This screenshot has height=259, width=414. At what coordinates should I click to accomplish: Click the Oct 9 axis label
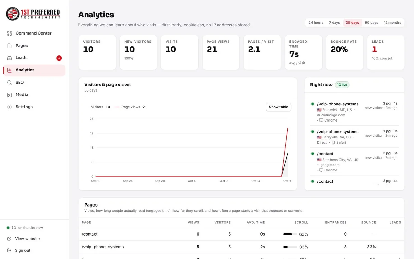pos(224,181)
